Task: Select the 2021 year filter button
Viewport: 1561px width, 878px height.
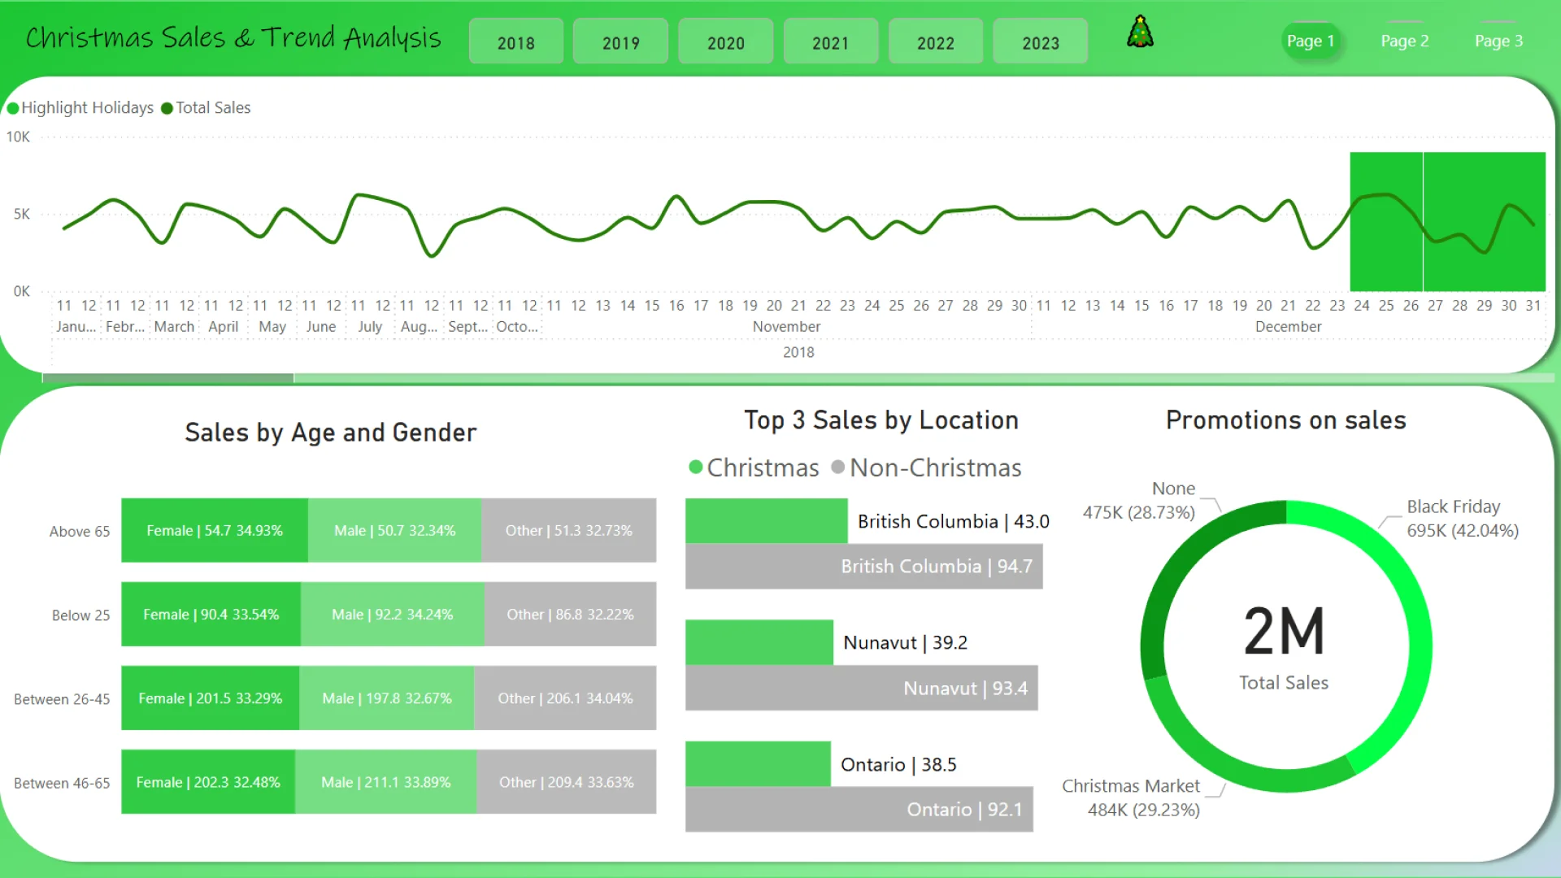Action: [831, 41]
